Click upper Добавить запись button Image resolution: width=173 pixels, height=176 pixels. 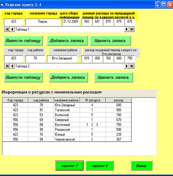tap(67, 41)
